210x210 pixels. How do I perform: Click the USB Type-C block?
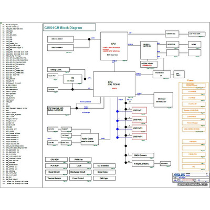click(179, 74)
